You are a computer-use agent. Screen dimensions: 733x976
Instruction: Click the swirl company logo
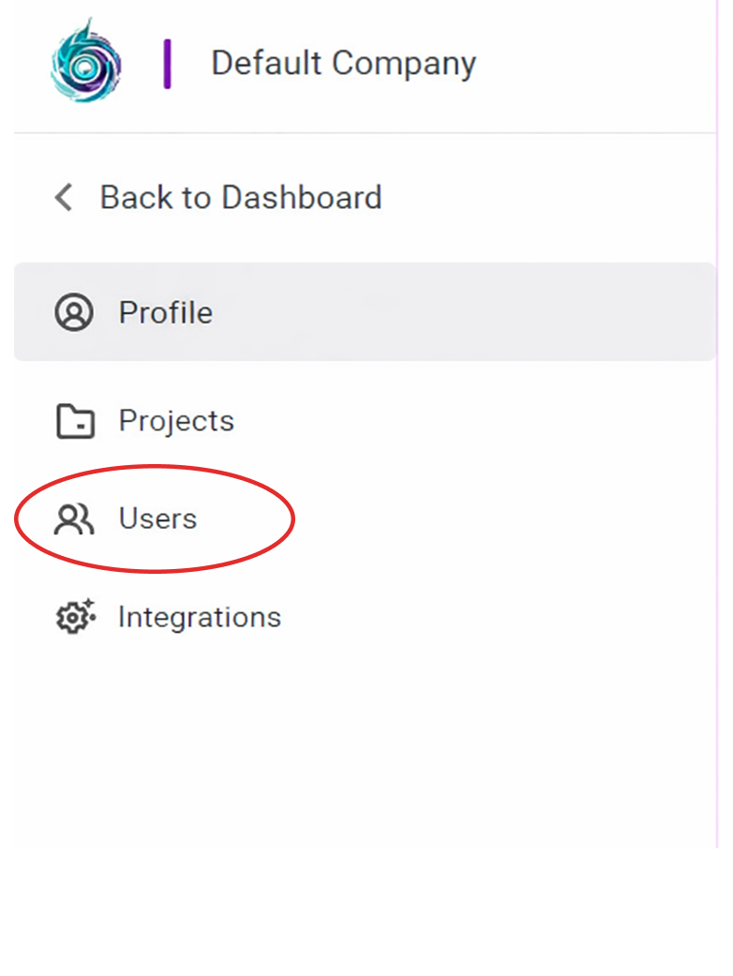tap(85, 61)
